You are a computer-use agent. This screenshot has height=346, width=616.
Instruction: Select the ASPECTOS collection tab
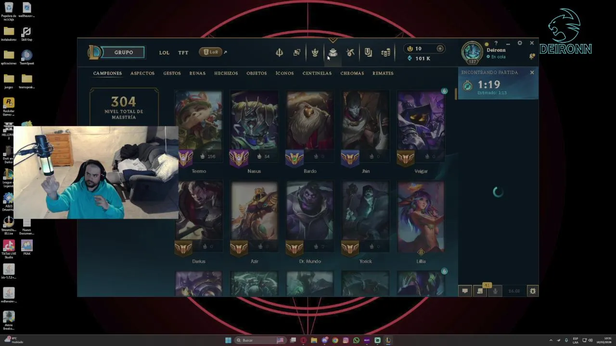[142, 73]
